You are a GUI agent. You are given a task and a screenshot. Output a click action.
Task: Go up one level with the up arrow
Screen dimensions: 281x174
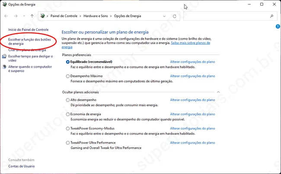point(32,16)
